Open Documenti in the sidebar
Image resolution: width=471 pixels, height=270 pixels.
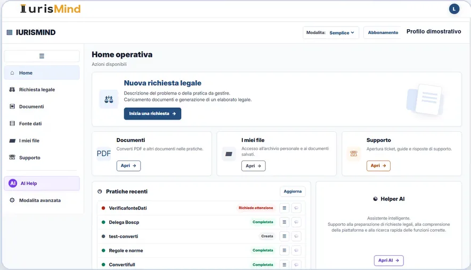[42, 106]
